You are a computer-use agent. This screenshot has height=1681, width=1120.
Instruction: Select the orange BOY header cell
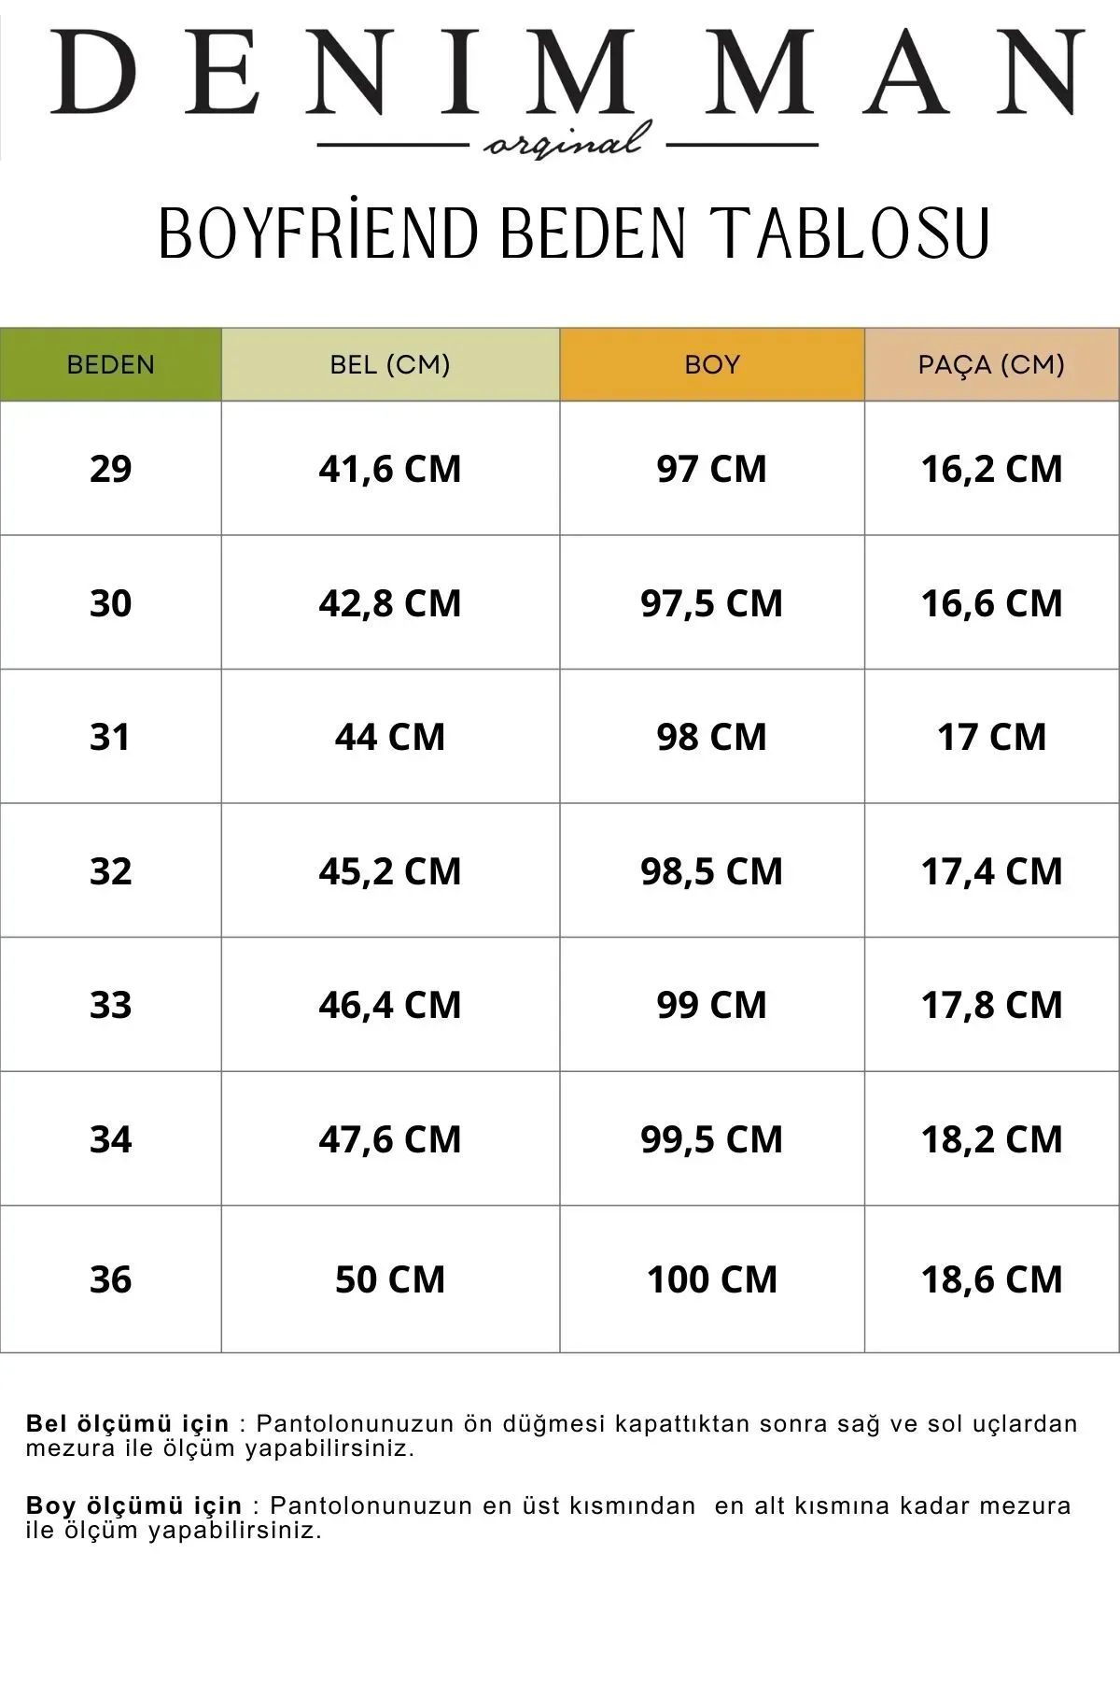point(712,364)
